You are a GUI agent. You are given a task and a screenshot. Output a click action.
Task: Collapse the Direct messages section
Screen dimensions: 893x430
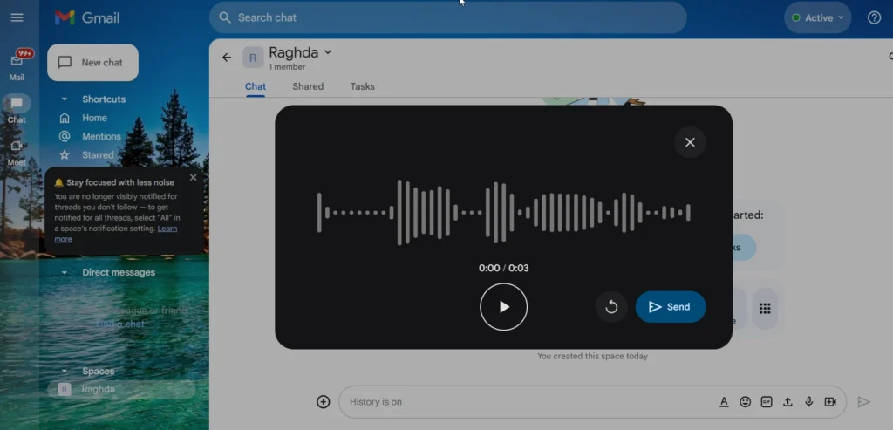(65, 273)
